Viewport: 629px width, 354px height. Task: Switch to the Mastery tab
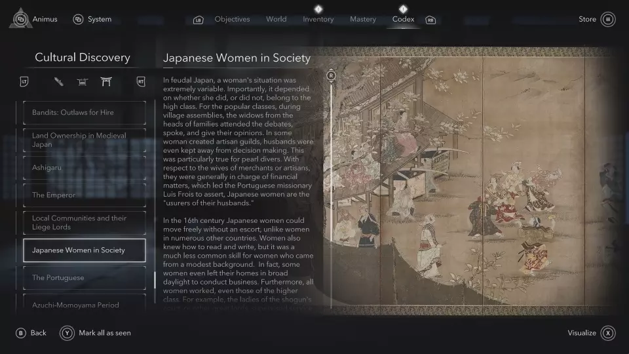tap(362, 19)
